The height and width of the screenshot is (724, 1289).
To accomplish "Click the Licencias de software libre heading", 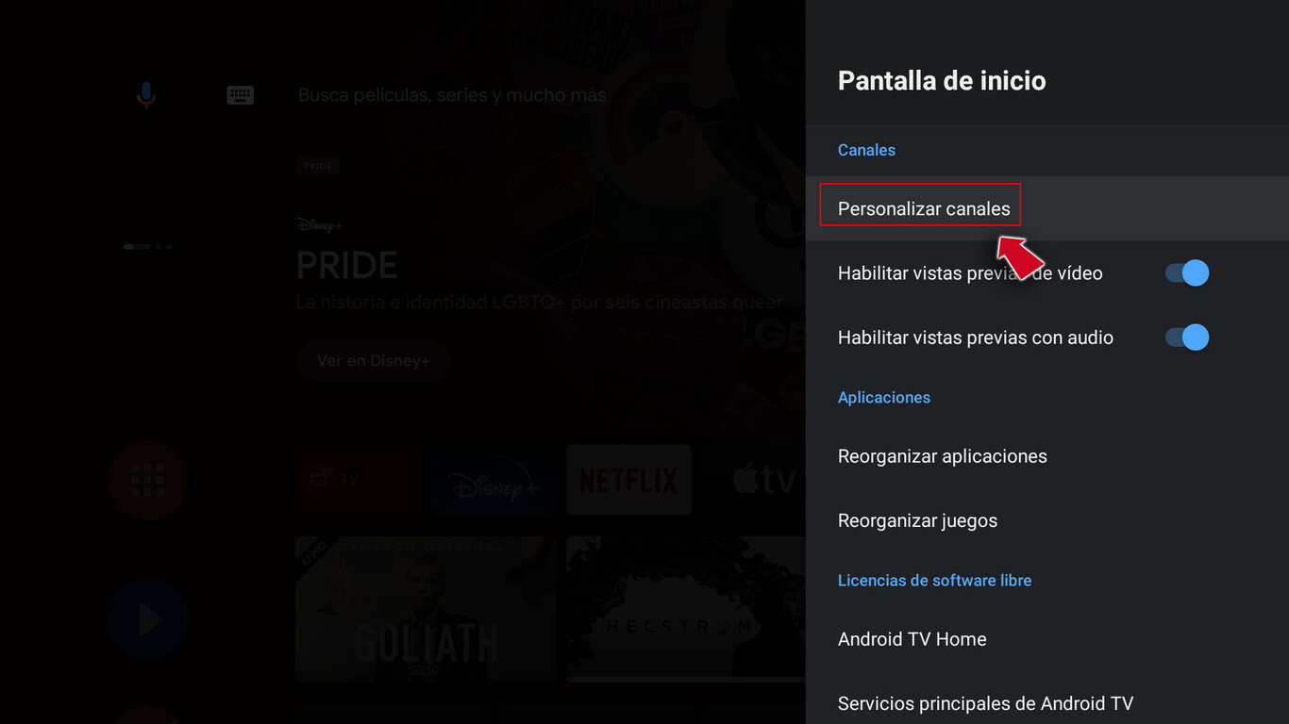I will pyautogui.click(x=934, y=581).
